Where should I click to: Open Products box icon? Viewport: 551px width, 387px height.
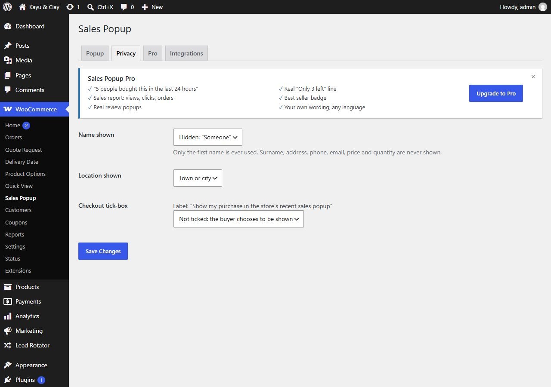pos(8,287)
